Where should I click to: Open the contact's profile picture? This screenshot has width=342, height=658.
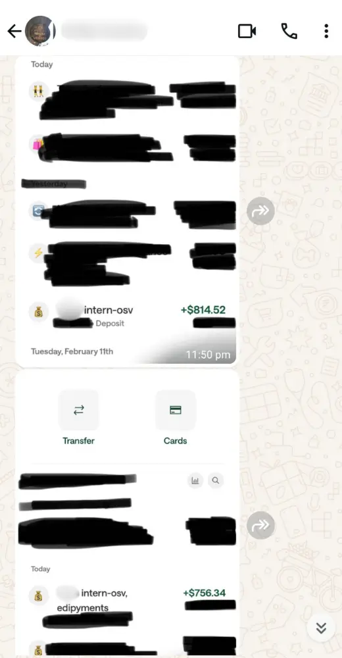tap(40, 31)
